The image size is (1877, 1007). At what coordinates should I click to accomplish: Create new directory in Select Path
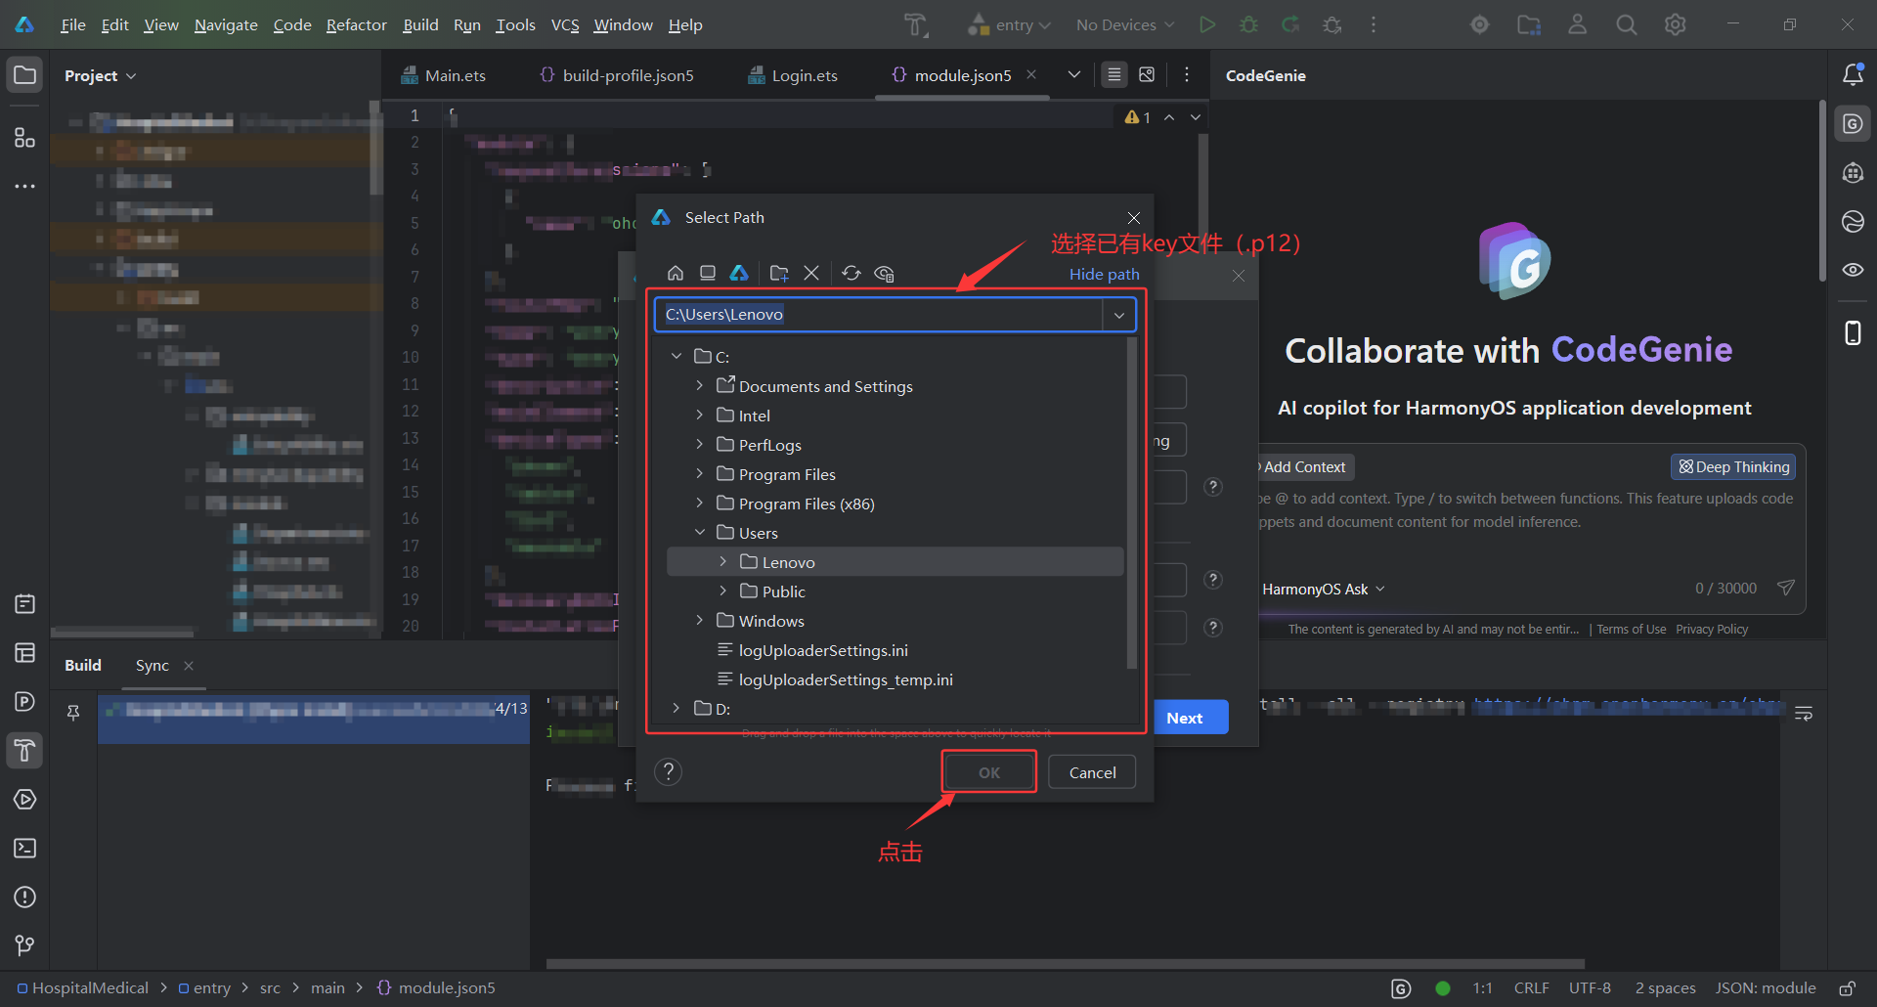point(779,273)
